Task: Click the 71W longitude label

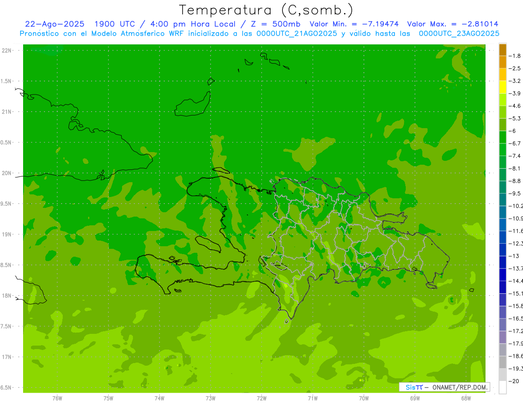Action: click(312, 398)
